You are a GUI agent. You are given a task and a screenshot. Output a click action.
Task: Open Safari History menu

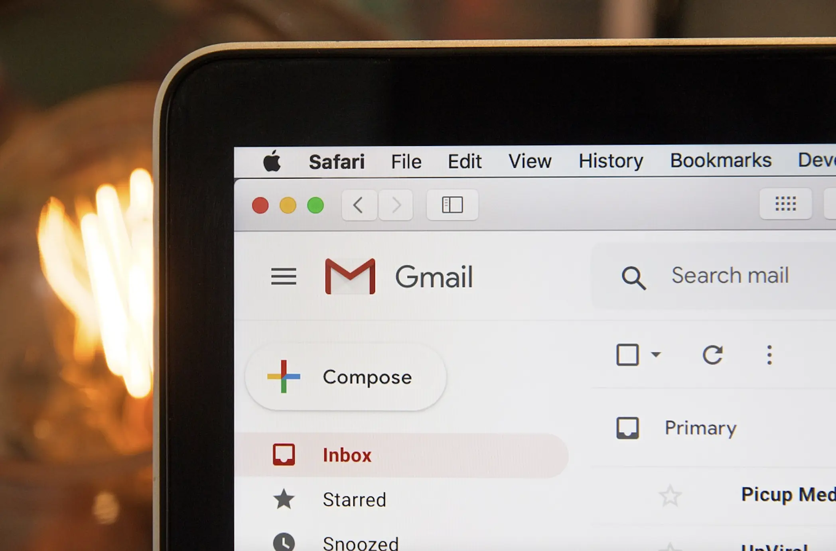pyautogui.click(x=611, y=161)
